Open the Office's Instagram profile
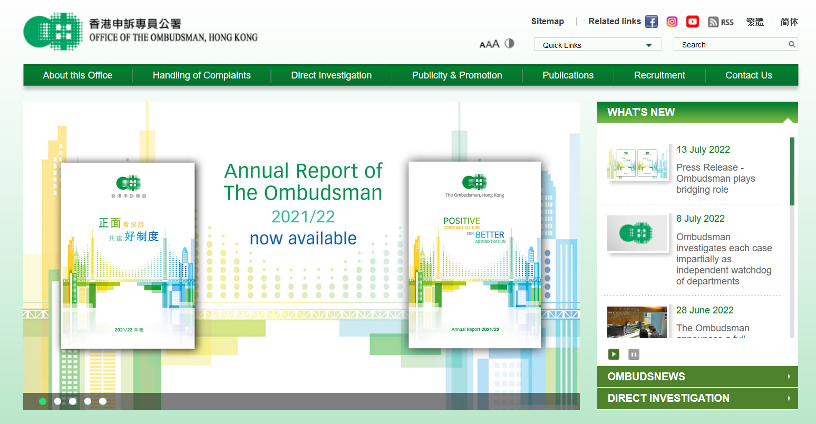Screen dimensions: 816x424 (672, 22)
